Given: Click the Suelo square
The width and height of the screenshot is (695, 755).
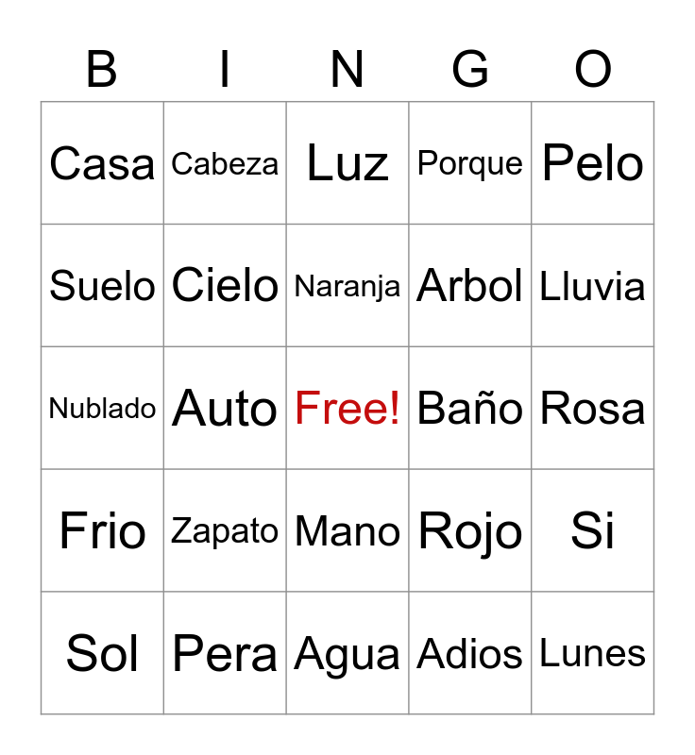Looking at the screenshot, I should click(x=102, y=285).
